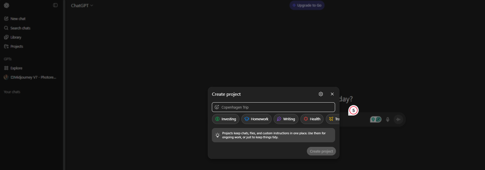Click graduation cap icon on Homework chip
The height and width of the screenshot is (170, 485).
click(x=247, y=119)
